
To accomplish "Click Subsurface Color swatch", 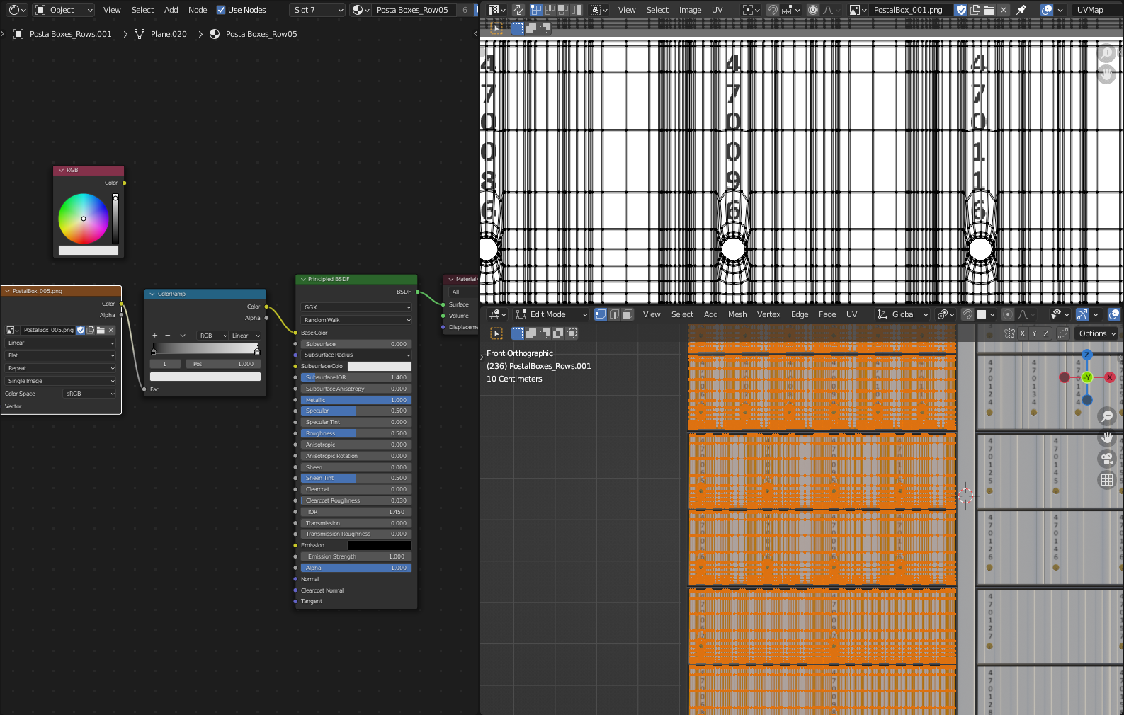I will coord(379,366).
